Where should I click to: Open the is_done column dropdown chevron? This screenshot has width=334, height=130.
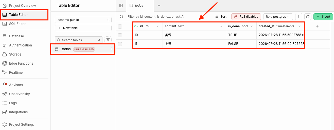point(252,26)
